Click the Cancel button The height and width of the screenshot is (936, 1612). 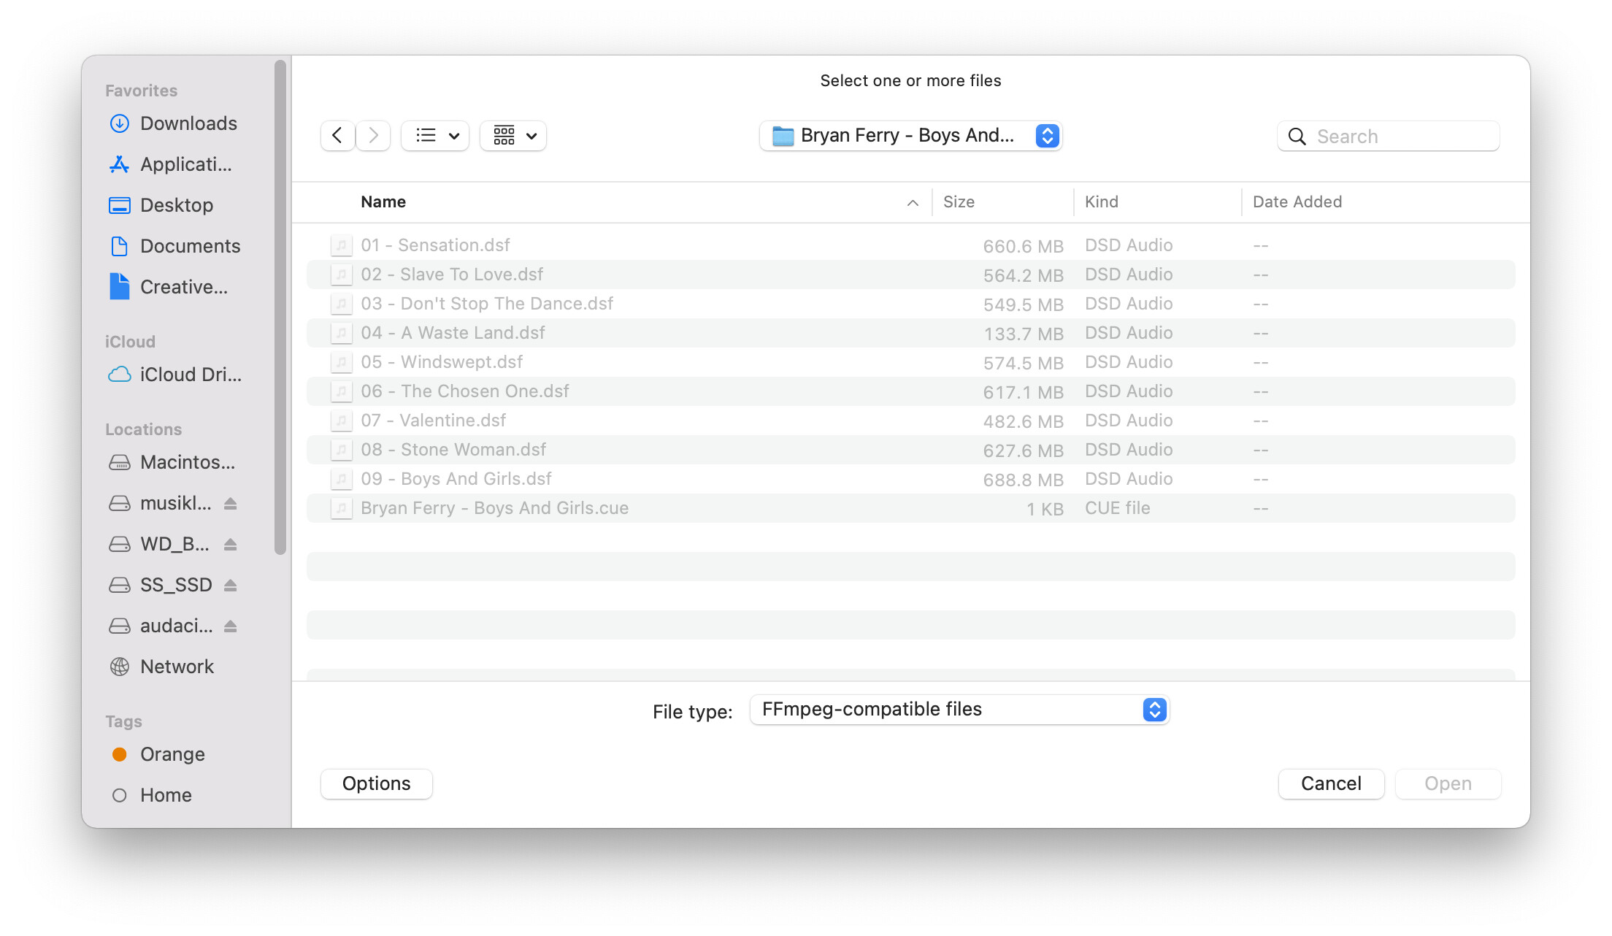pos(1331,782)
